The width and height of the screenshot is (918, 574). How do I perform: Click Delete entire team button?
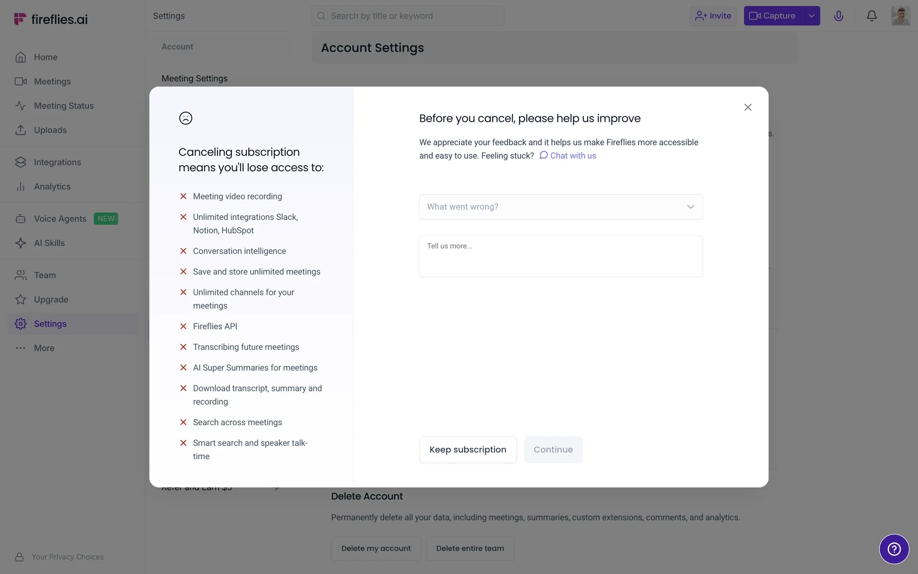(470, 548)
